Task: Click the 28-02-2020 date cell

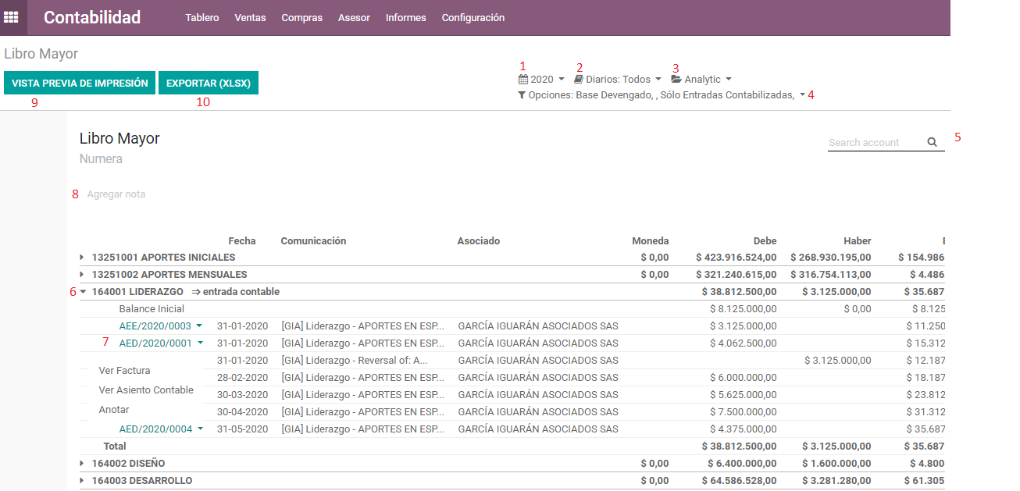Action: (242, 377)
